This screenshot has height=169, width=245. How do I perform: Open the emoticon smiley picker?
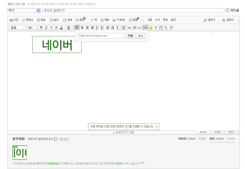coord(151,27)
